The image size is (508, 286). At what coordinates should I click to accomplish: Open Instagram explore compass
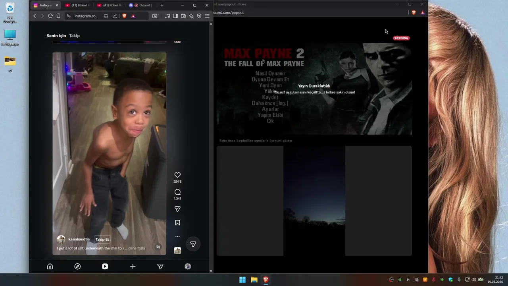[x=77, y=267]
